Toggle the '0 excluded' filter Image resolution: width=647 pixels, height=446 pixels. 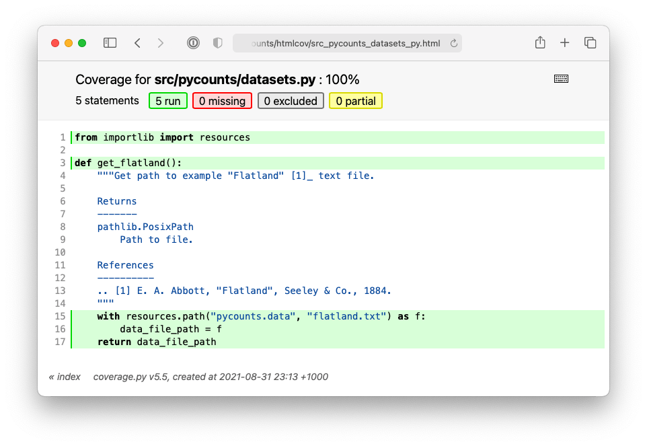(x=291, y=101)
